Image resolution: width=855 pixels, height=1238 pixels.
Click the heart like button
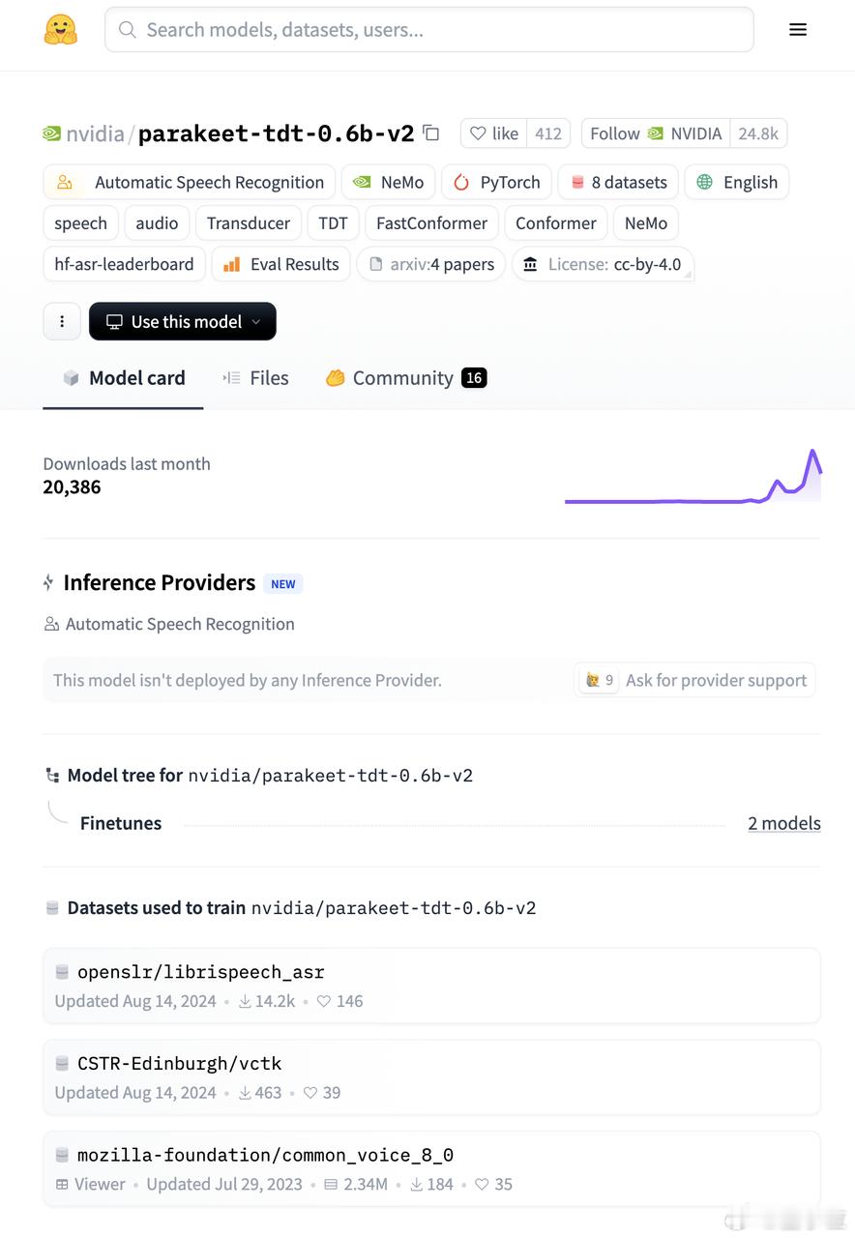point(491,133)
